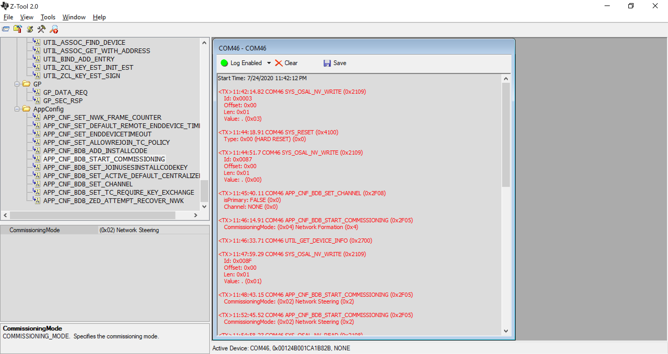The width and height of the screenshot is (668, 354).
Task: Open the CommissioningMode value Network Steering field
Action: tap(153, 230)
